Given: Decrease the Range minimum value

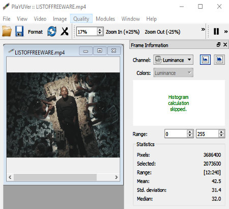Looking at the screenshot, I should point(190,136).
